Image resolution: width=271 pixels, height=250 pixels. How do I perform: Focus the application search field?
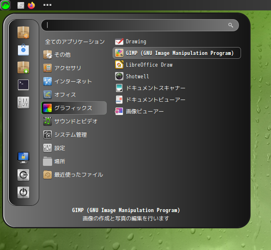140,25
